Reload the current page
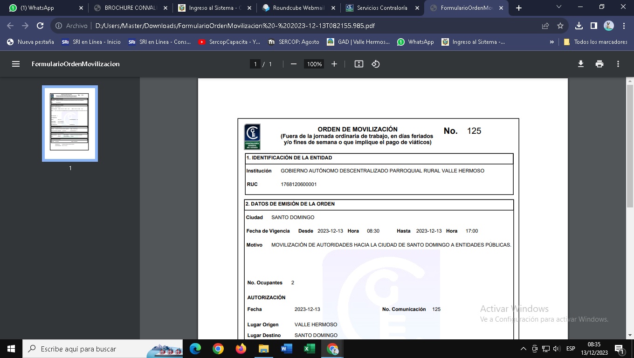The width and height of the screenshot is (634, 358). click(x=40, y=26)
